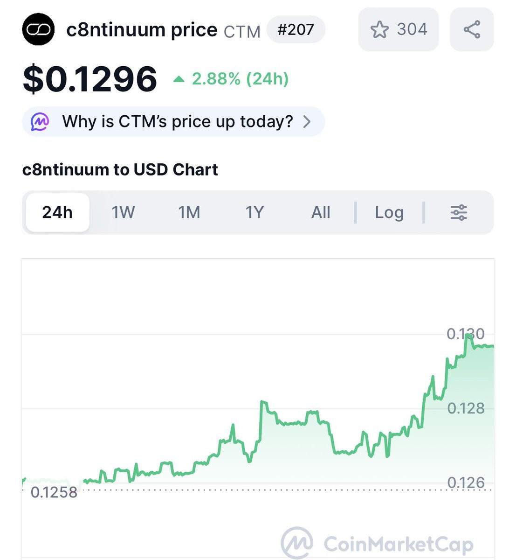Show the 1Y price chart

pyautogui.click(x=255, y=213)
